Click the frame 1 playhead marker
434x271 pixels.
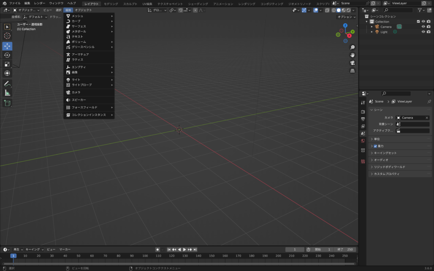[13, 256]
